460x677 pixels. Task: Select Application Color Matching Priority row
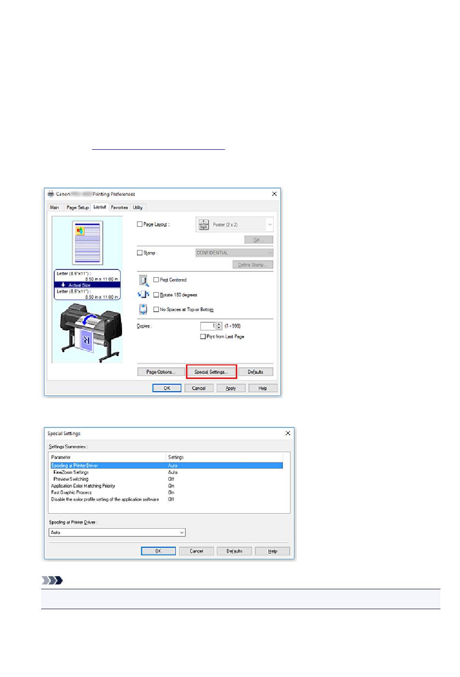(166, 486)
